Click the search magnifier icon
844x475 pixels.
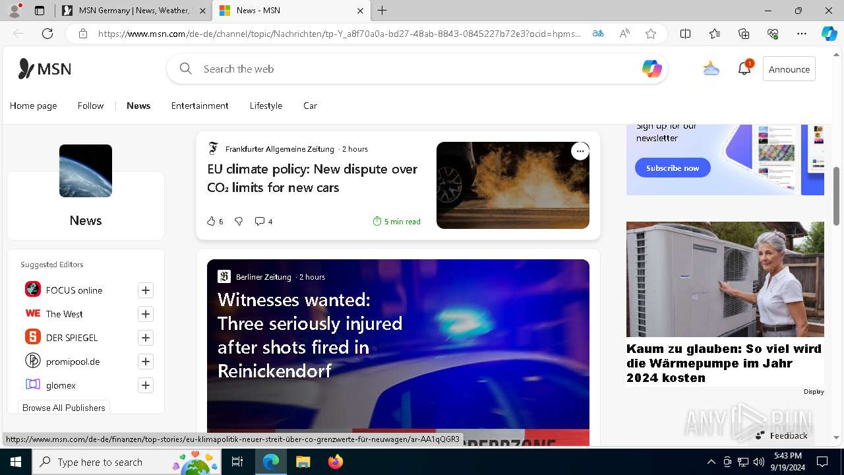point(186,69)
